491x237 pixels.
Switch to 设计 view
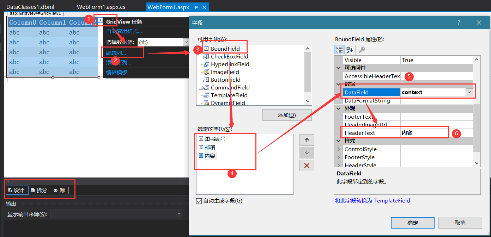tap(16, 190)
